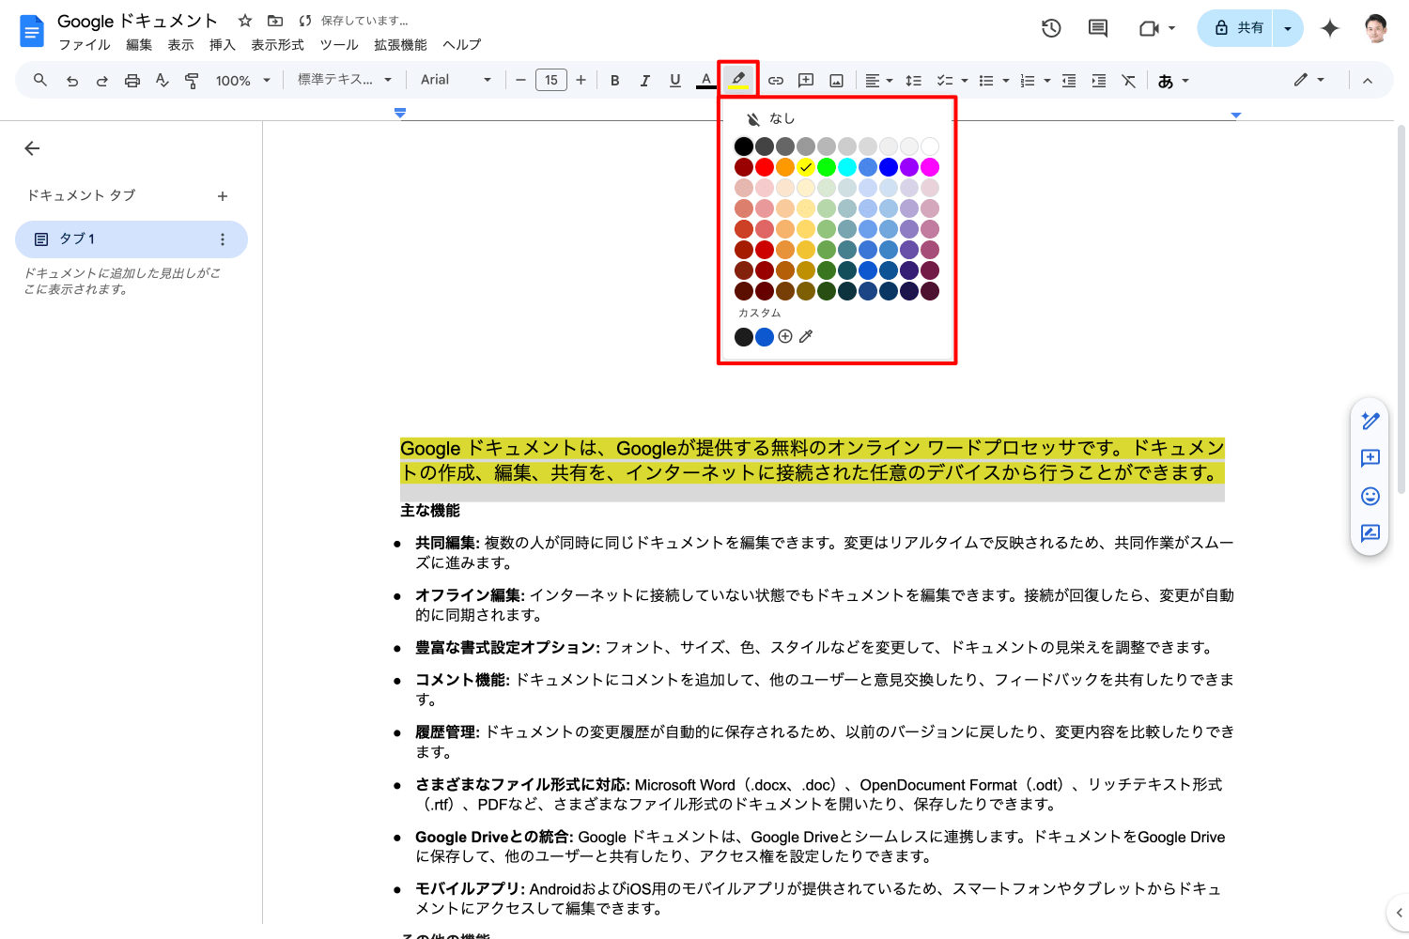Open the ツール menu
Screen dimensions: 1409x939
(339, 45)
